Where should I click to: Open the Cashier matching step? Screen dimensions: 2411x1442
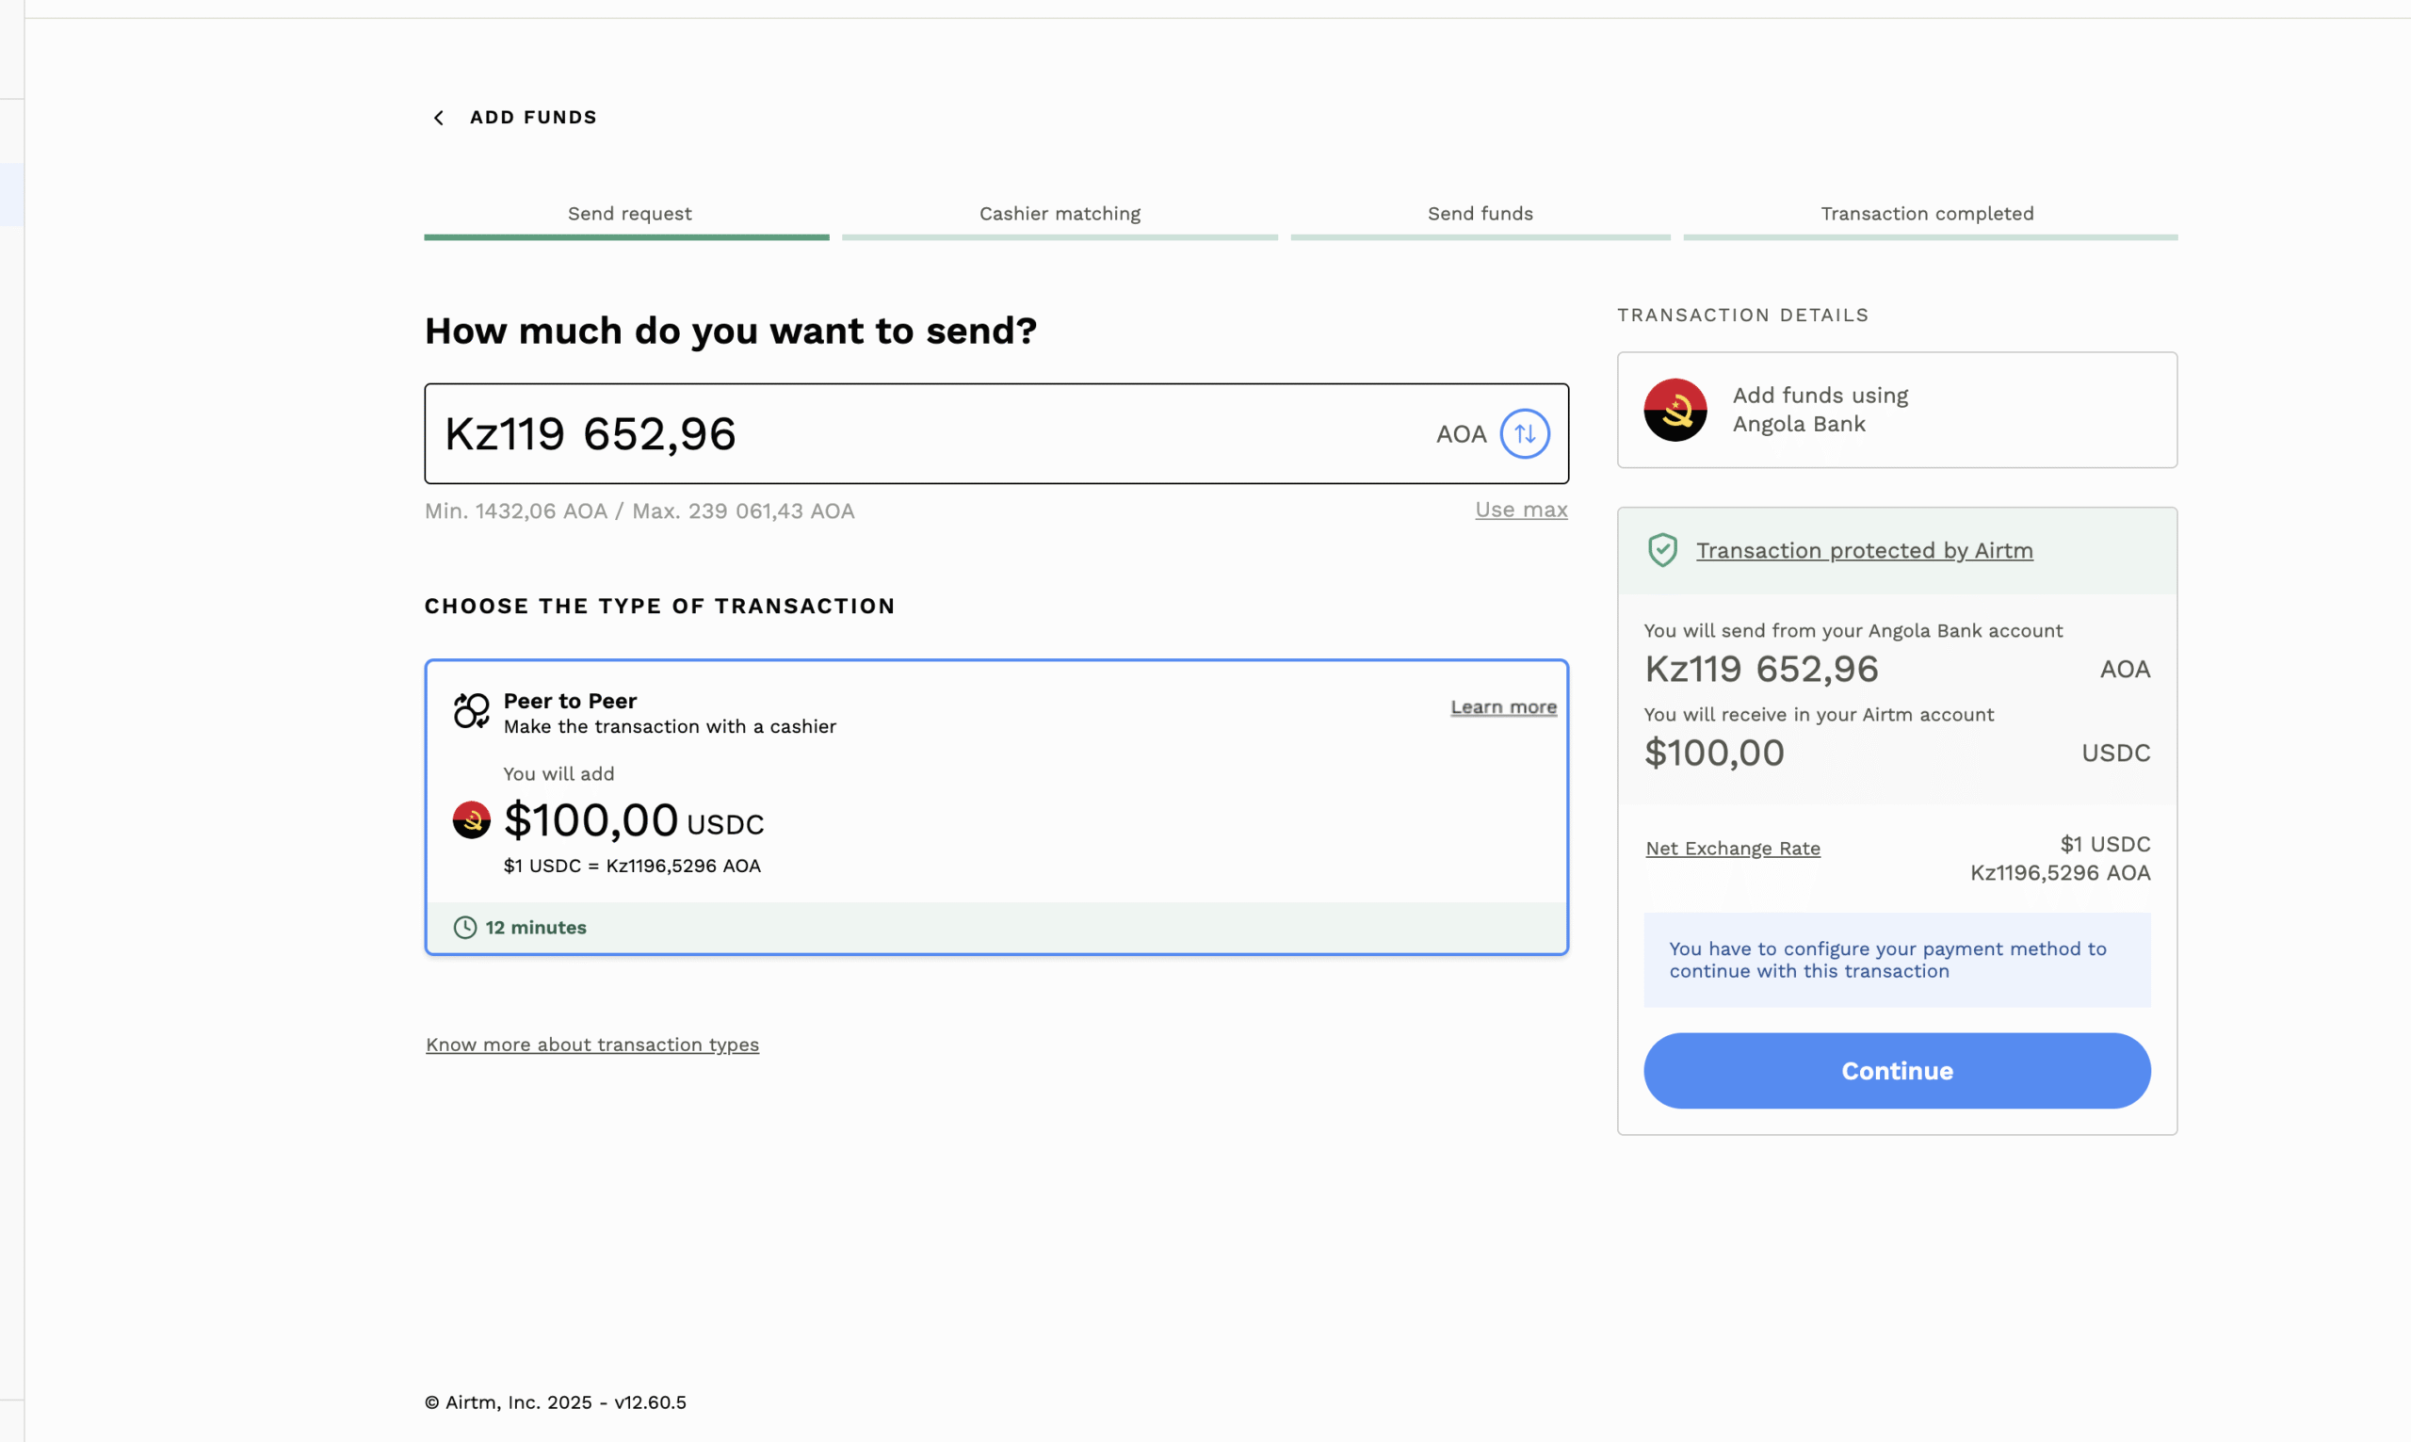click(x=1060, y=219)
